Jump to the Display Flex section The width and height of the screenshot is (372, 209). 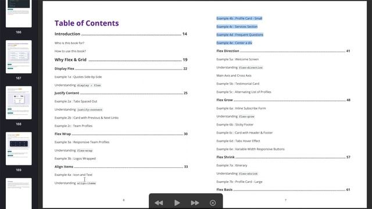coord(121,69)
